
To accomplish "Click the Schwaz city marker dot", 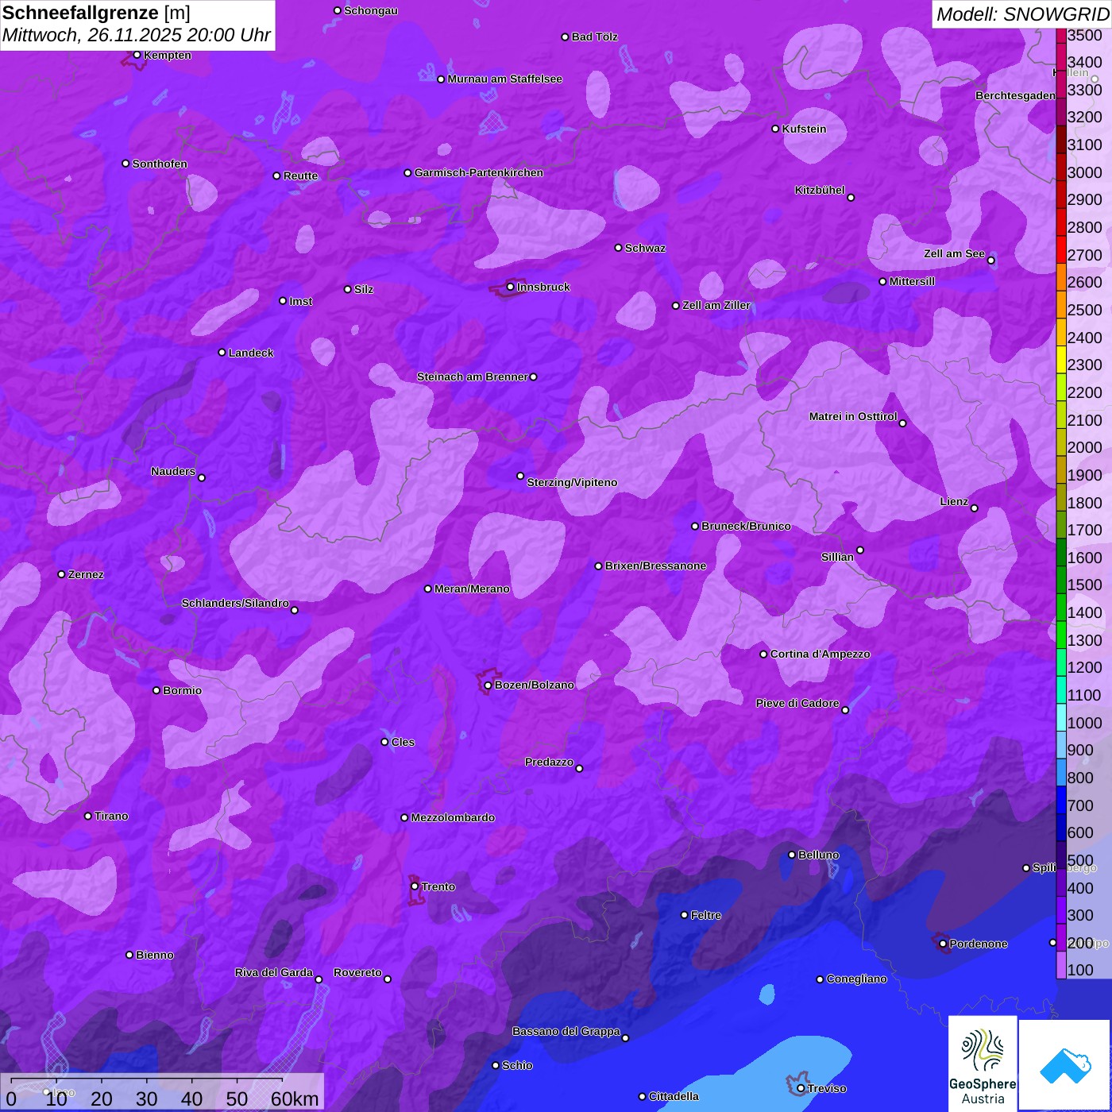I will (618, 248).
